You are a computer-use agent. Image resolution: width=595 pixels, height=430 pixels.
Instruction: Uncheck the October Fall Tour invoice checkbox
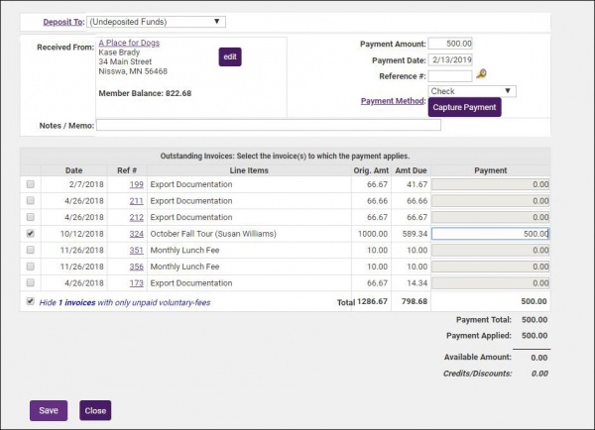(30, 234)
